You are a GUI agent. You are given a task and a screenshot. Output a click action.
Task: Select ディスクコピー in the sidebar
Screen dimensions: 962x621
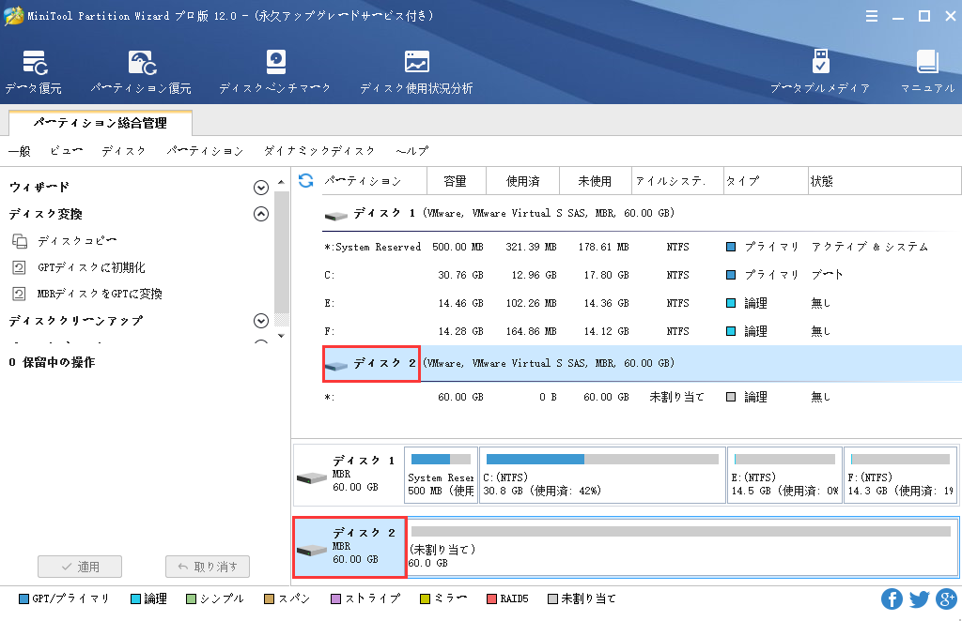point(77,241)
